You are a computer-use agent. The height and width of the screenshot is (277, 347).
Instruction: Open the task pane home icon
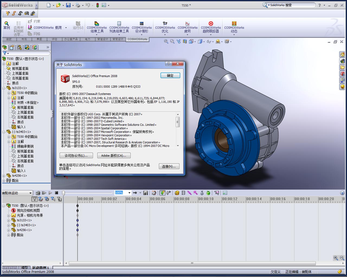coord(342,54)
